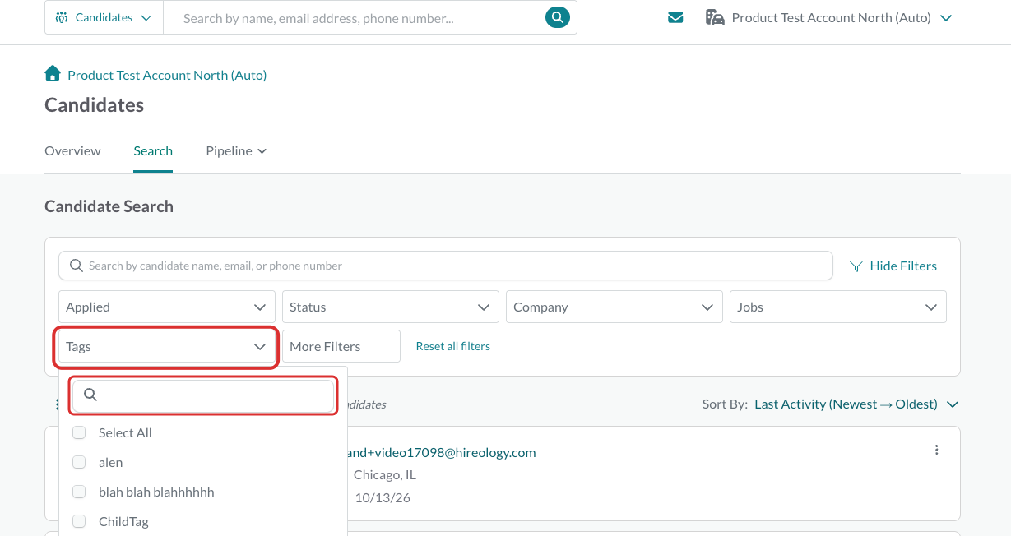Check the blah blah blahhhhhh tag
The height and width of the screenshot is (536, 1011).
click(79, 492)
